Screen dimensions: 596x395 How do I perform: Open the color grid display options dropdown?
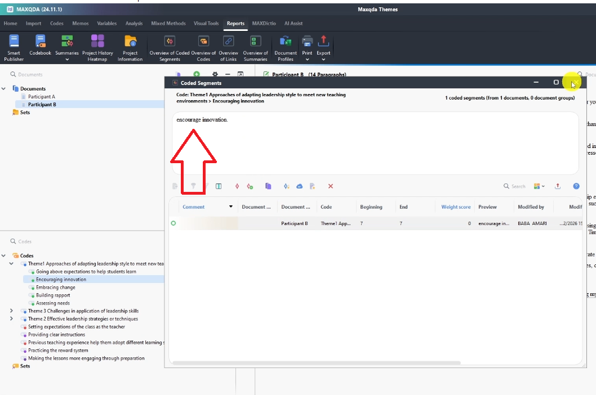539,186
